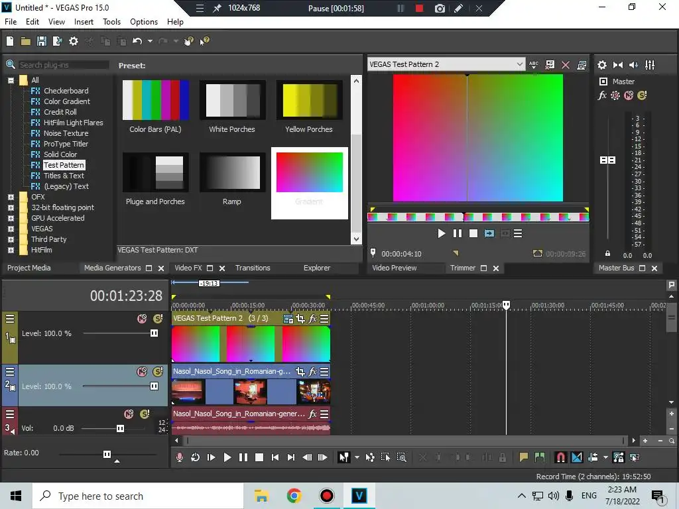Open Event Pan/Crop on the Test Pattern event
The height and width of the screenshot is (509, 679).
pos(300,319)
